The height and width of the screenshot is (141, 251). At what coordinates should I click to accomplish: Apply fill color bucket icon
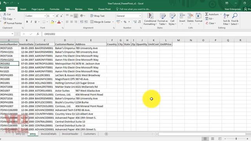point(52,22)
